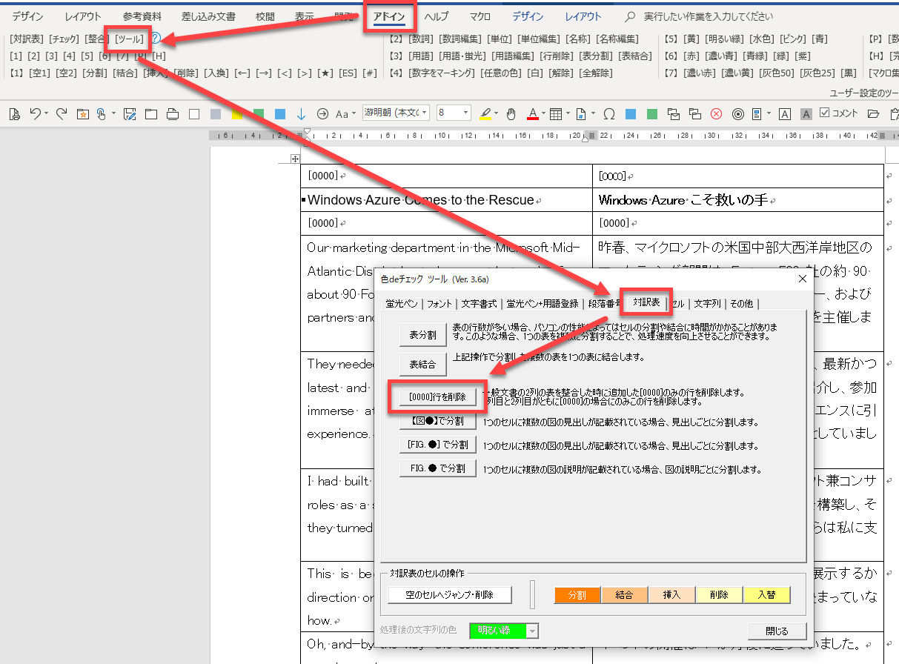Click the blue down arrow icon
This screenshot has width=899, height=664.
pos(301,113)
